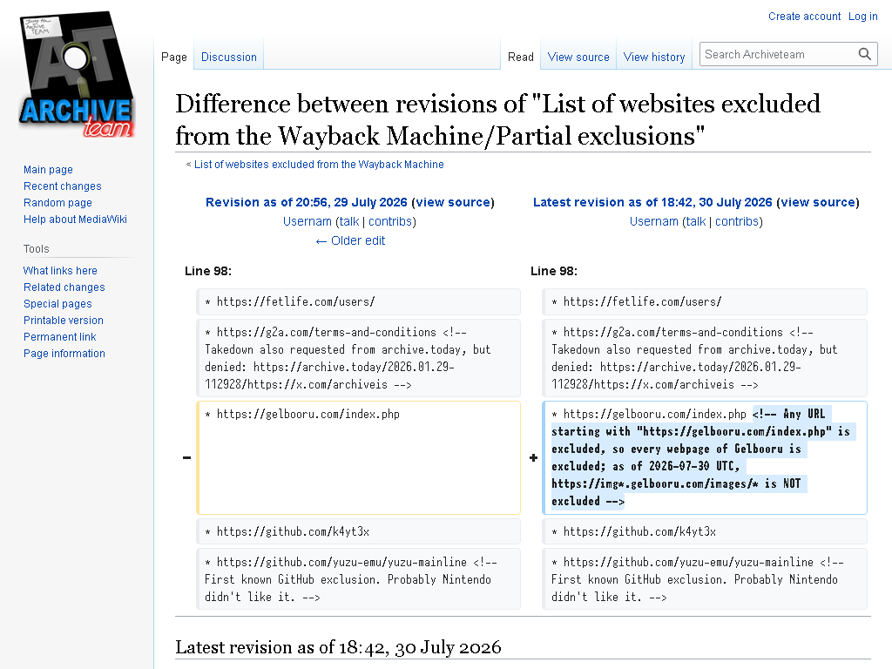Viewport: 892px width, 669px height.
Task: Open What links here tool
Action: point(60,271)
